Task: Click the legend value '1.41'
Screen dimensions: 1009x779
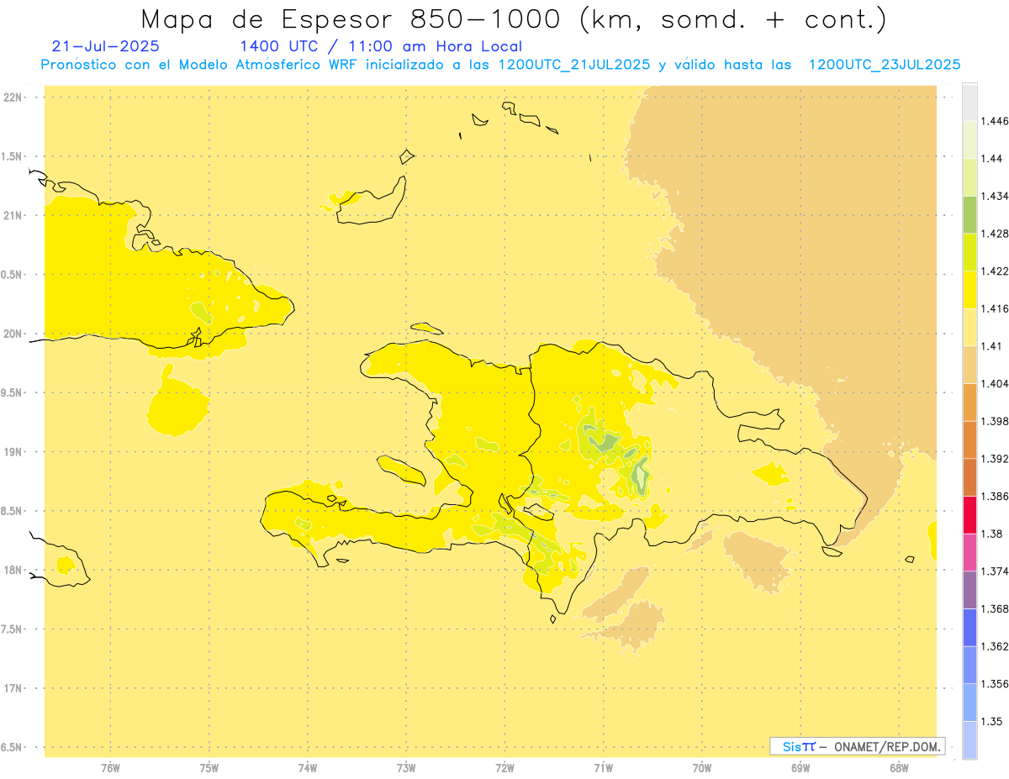Action: click(x=993, y=346)
